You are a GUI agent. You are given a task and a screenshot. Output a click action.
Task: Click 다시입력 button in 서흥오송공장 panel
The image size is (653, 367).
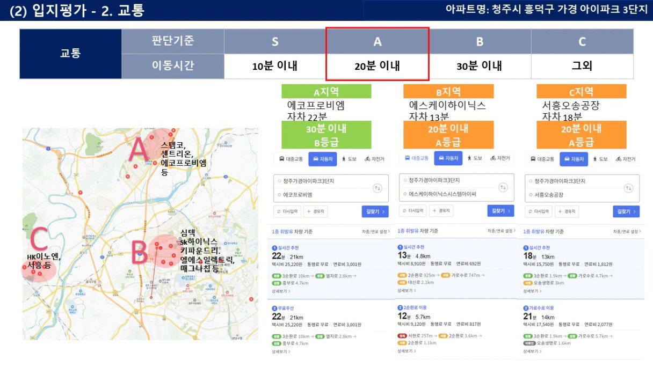539,211
